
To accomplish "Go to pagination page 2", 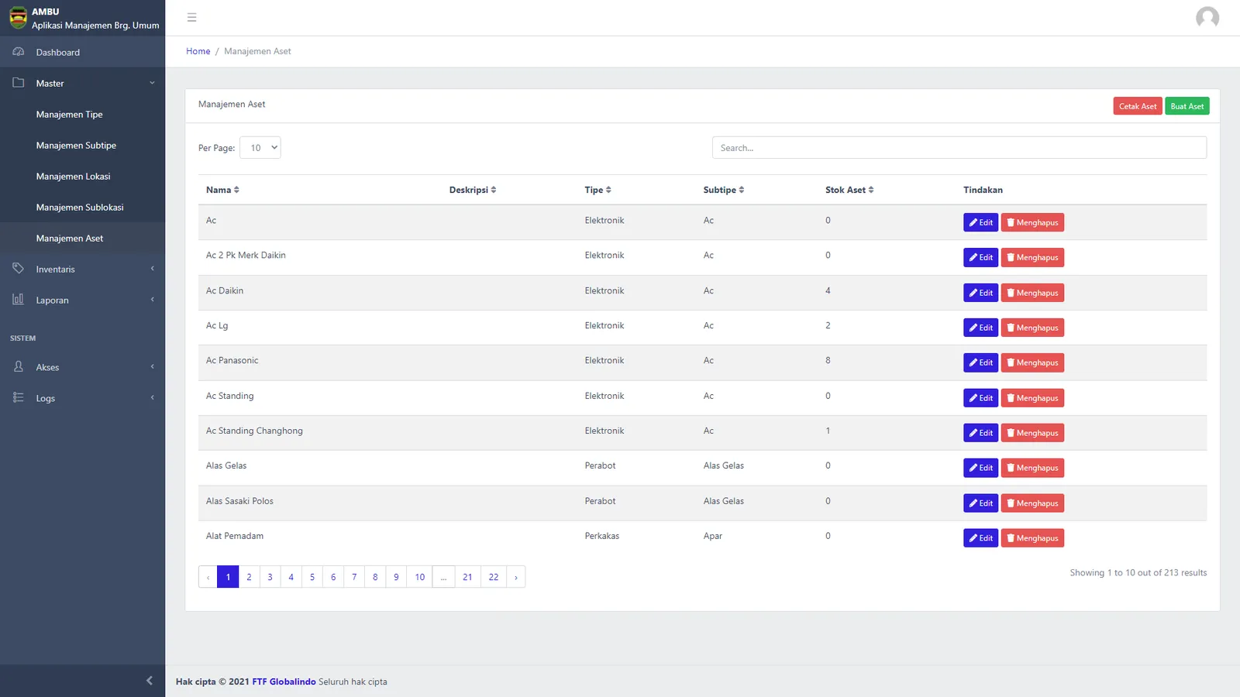I will pos(249,577).
